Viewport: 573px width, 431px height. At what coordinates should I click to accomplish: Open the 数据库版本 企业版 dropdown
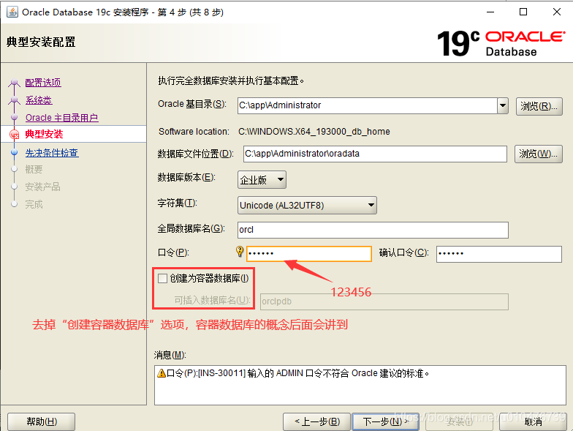coord(262,180)
